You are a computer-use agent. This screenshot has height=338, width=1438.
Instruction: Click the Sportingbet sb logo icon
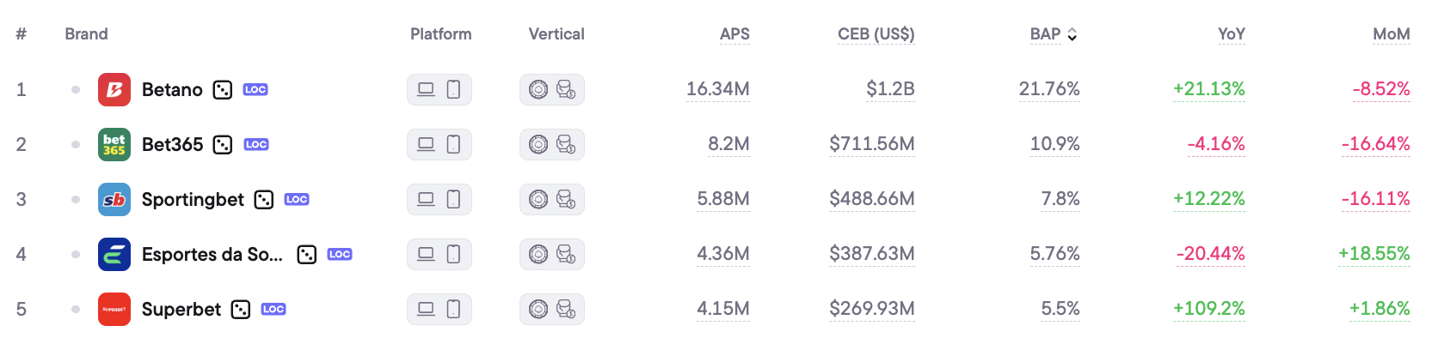click(114, 199)
